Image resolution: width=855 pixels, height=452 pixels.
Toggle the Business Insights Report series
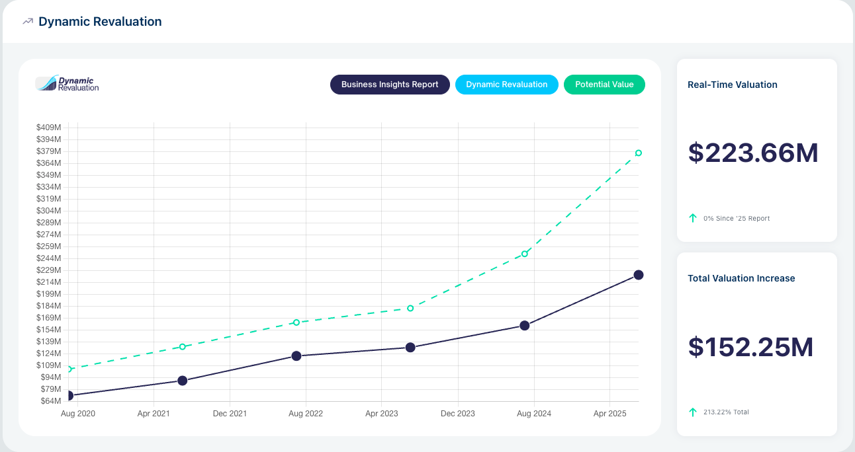(x=390, y=85)
